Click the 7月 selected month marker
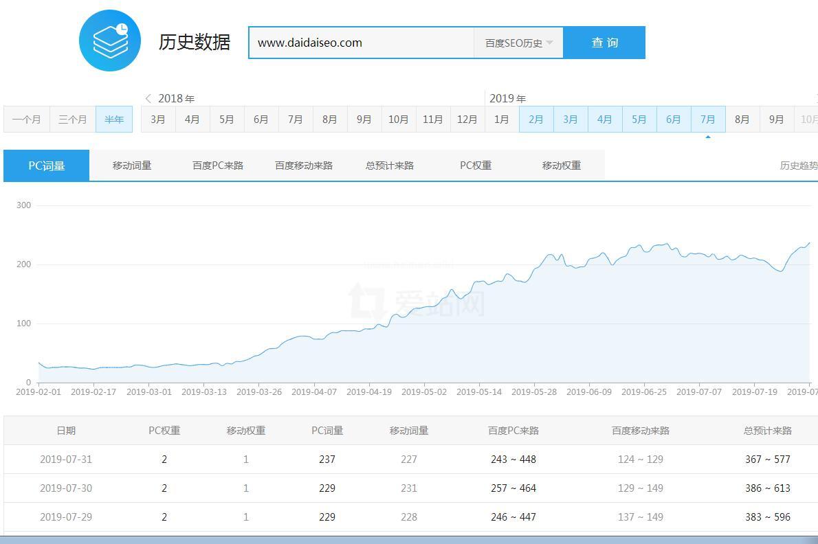The image size is (818, 544). [x=708, y=120]
